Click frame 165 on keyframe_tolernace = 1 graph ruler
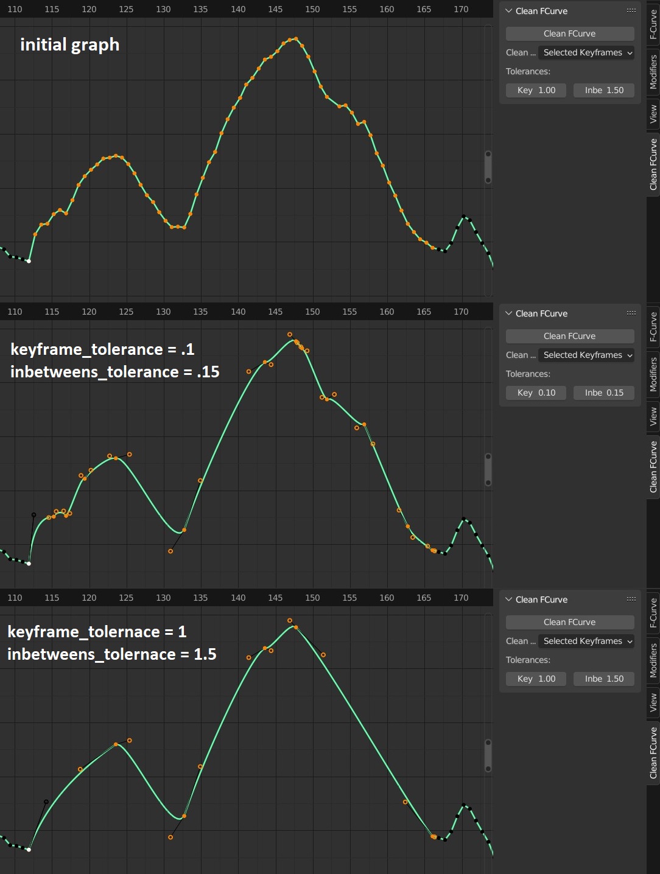The image size is (660, 874). pyautogui.click(x=424, y=598)
